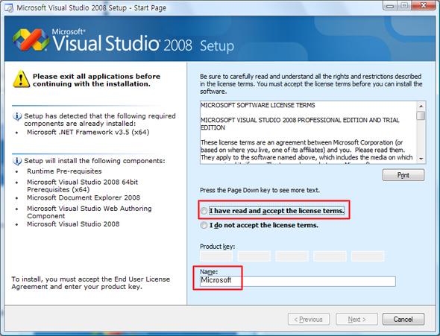Click the yellow warning exclamation icon
The width and height of the screenshot is (440, 336).
(21, 79)
